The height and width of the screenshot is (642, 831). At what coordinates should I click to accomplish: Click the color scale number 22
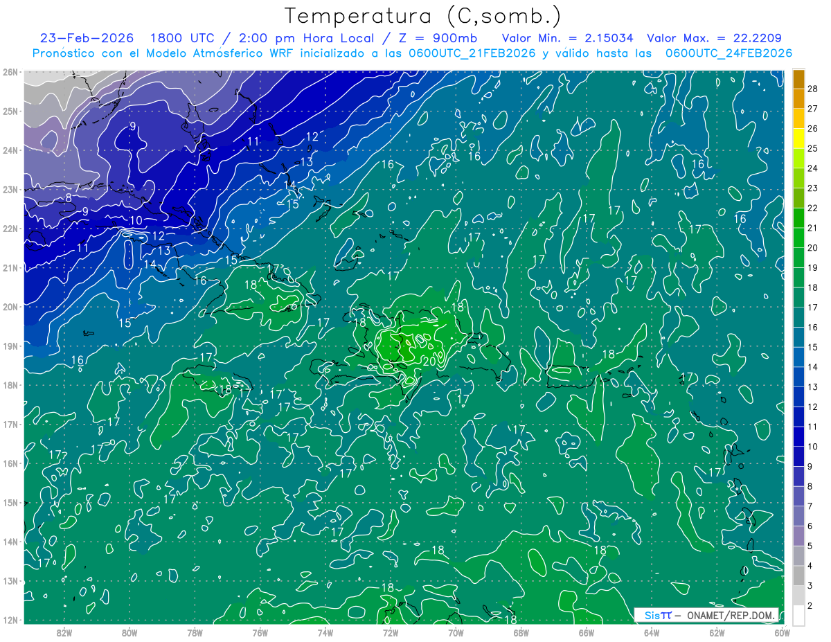(812, 208)
